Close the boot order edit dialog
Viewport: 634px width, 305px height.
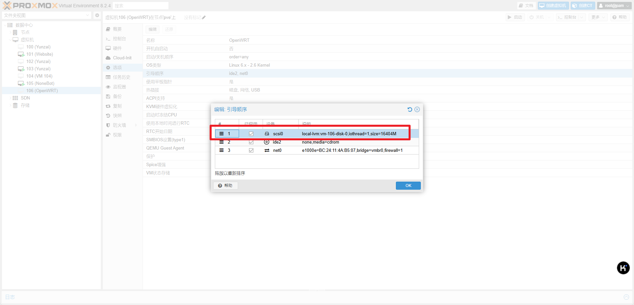pyautogui.click(x=417, y=109)
